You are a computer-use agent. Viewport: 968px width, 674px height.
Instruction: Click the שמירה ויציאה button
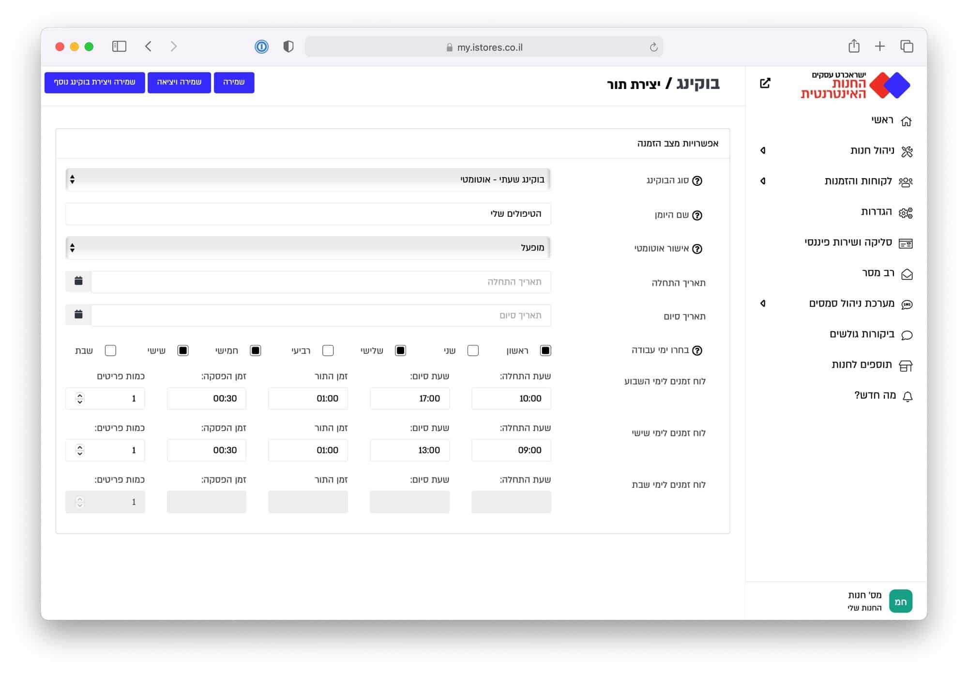click(x=179, y=82)
